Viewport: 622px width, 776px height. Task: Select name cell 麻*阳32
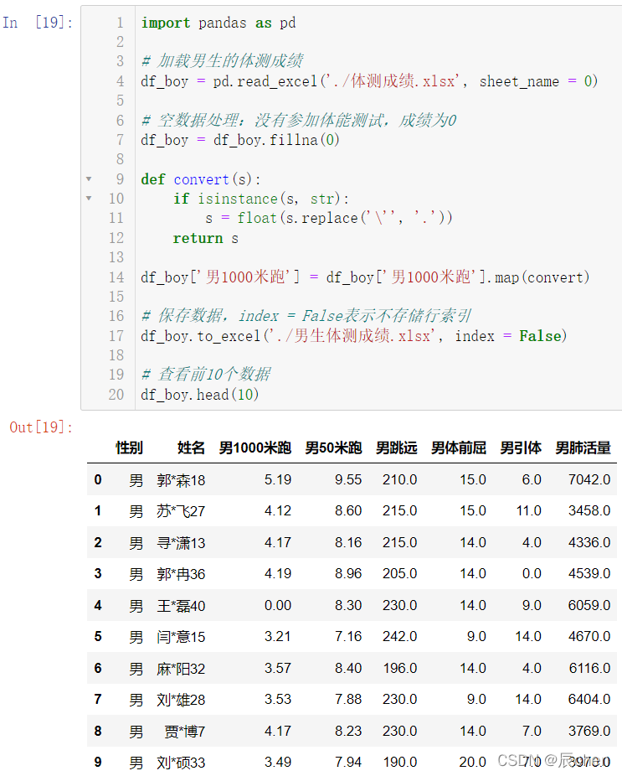(181, 669)
